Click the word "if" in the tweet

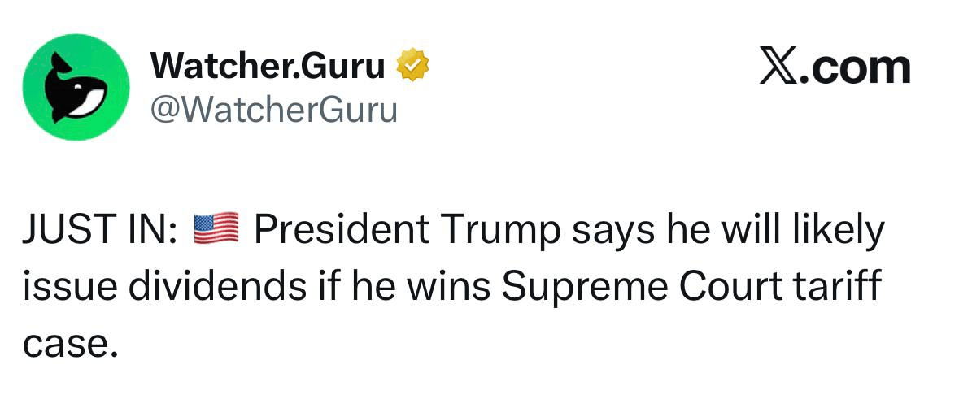(321, 288)
